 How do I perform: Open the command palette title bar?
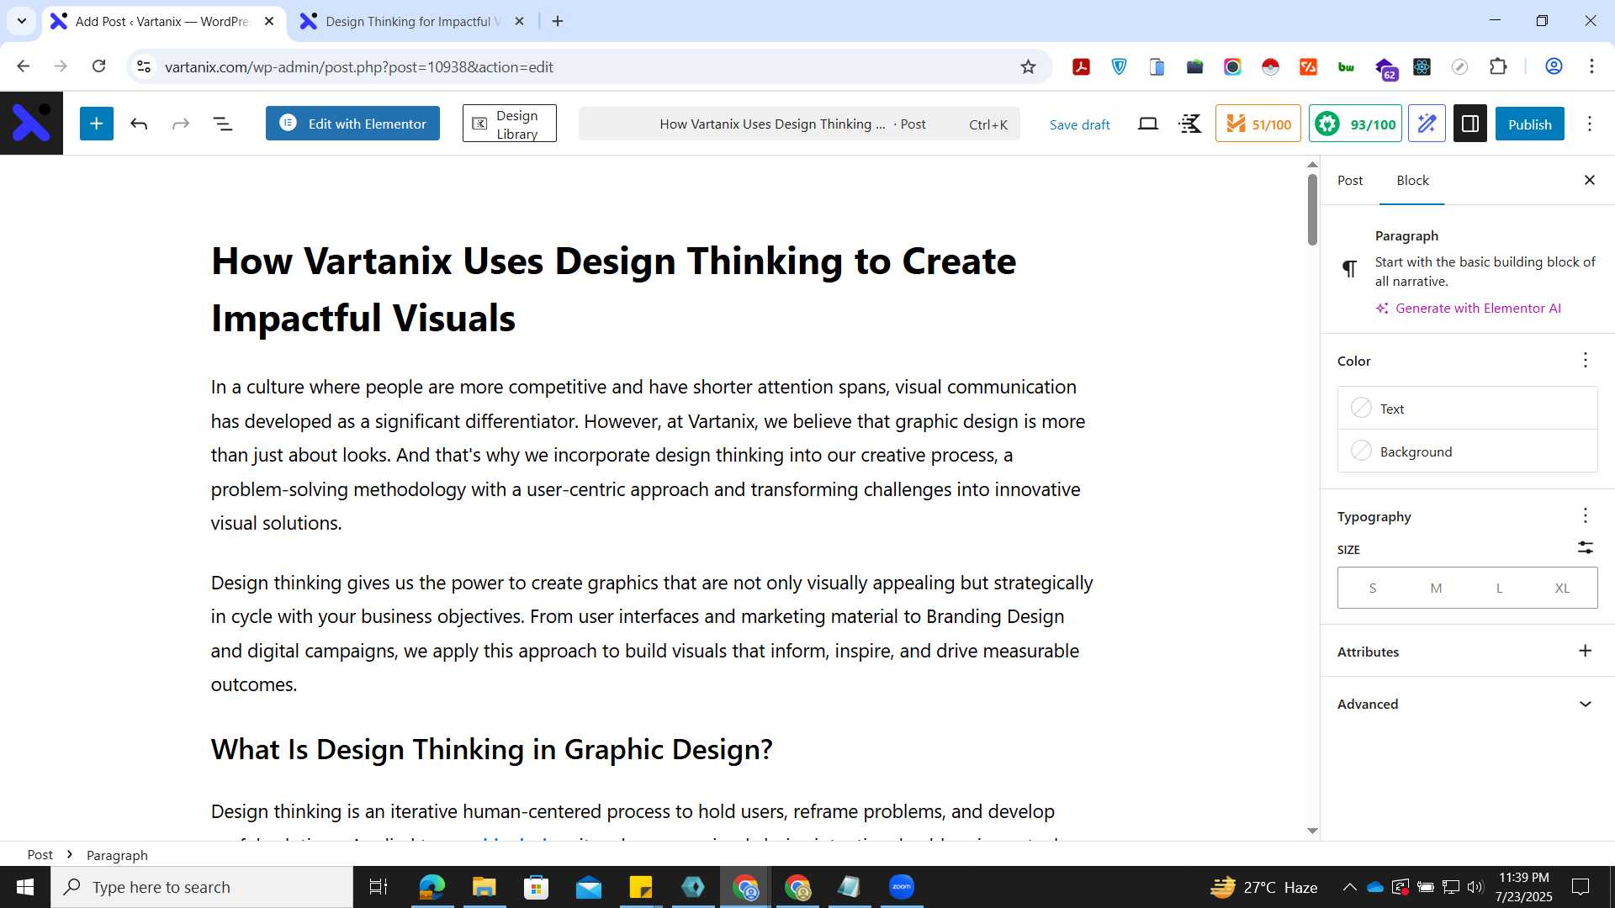pyautogui.click(x=799, y=124)
